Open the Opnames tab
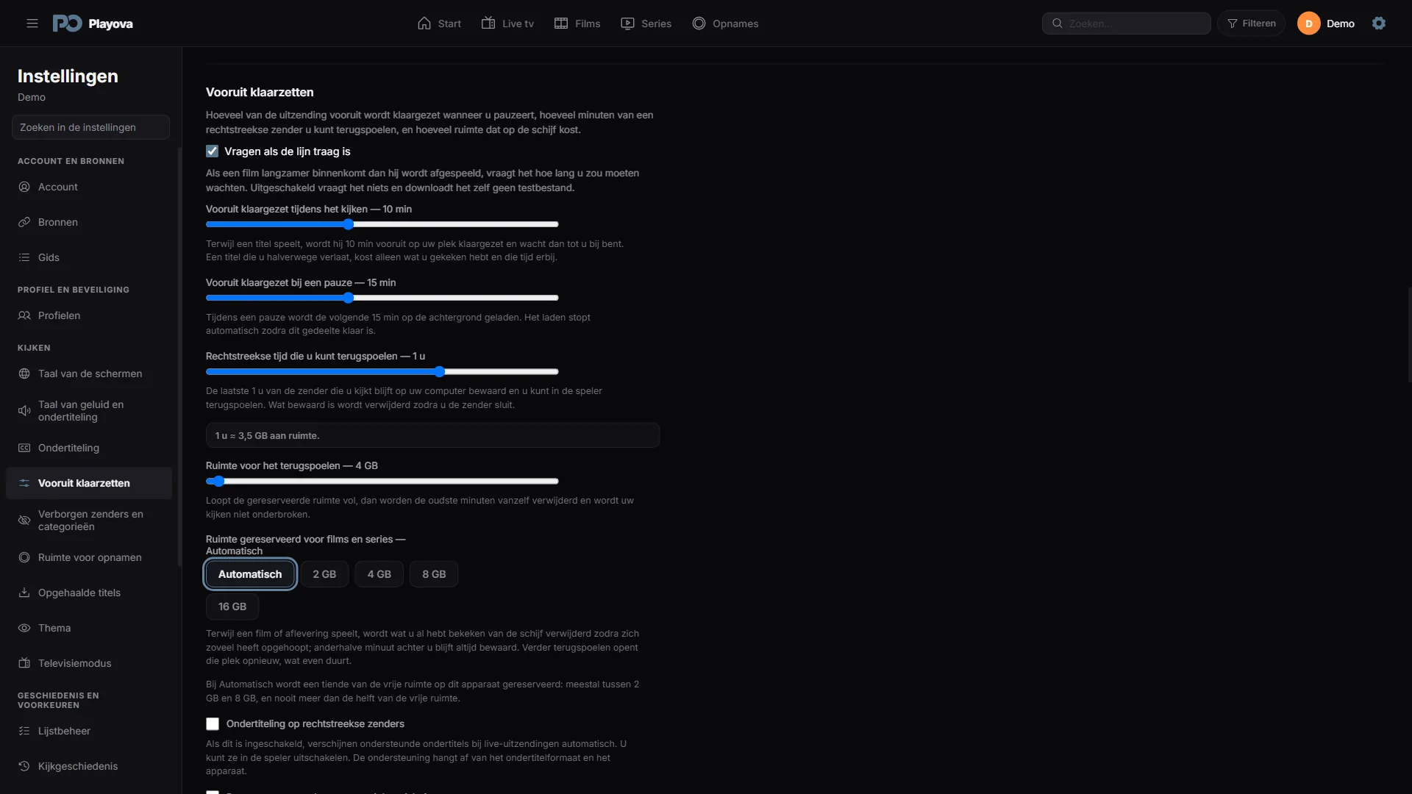 (x=725, y=24)
